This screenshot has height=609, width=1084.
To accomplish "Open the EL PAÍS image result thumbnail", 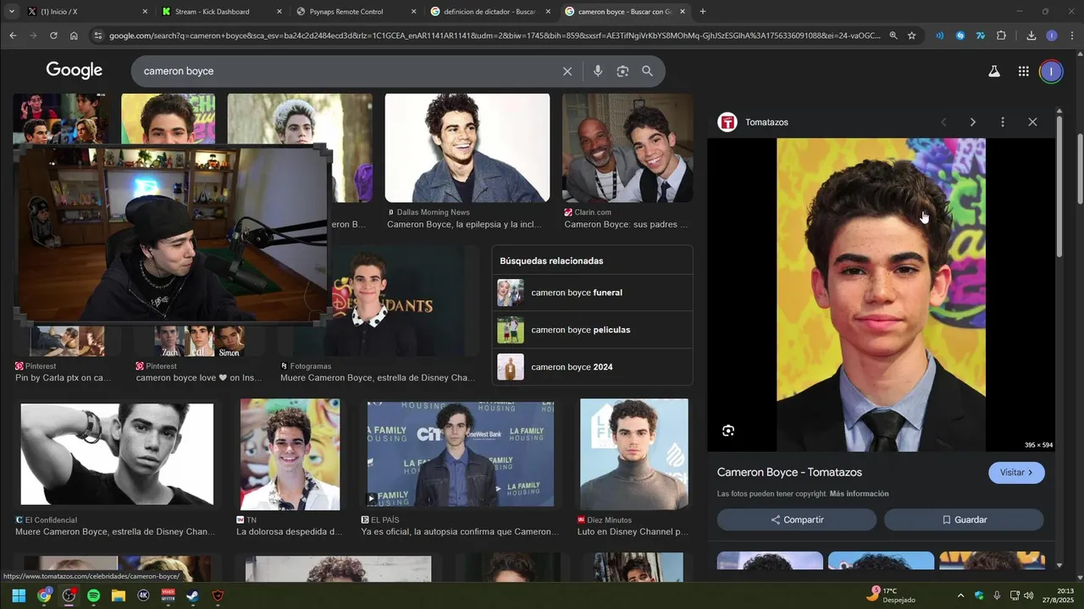I will click(x=461, y=454).
